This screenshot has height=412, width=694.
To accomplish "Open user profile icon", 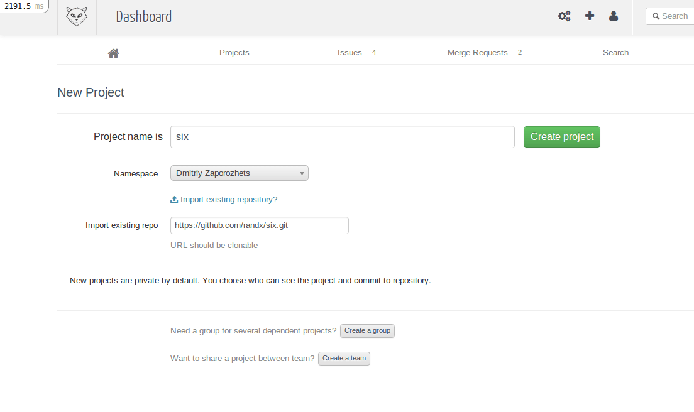I will [614, 16].
